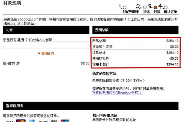Click the 订单总计 label
The width and height of the screenshot is (189, 122).
coord(99,53)
